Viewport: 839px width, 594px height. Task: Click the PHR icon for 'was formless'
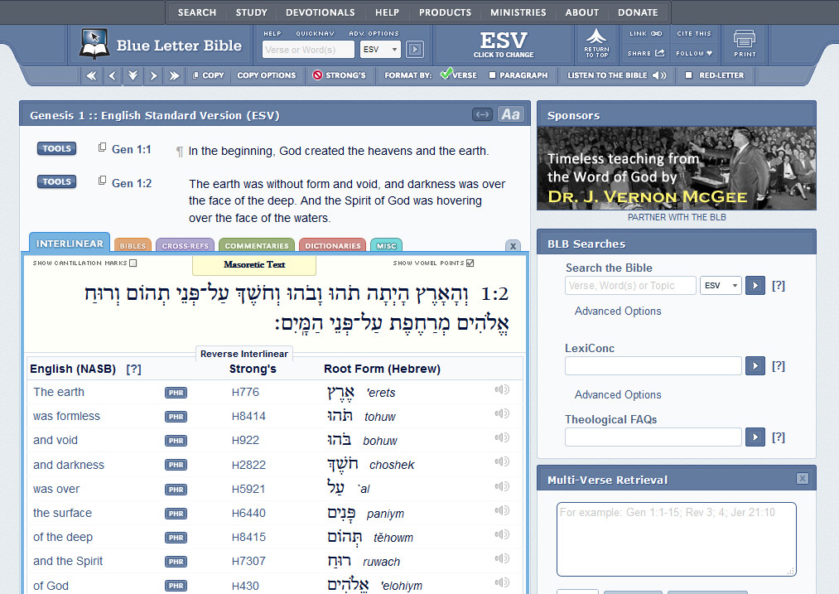(x=176, y=417)
